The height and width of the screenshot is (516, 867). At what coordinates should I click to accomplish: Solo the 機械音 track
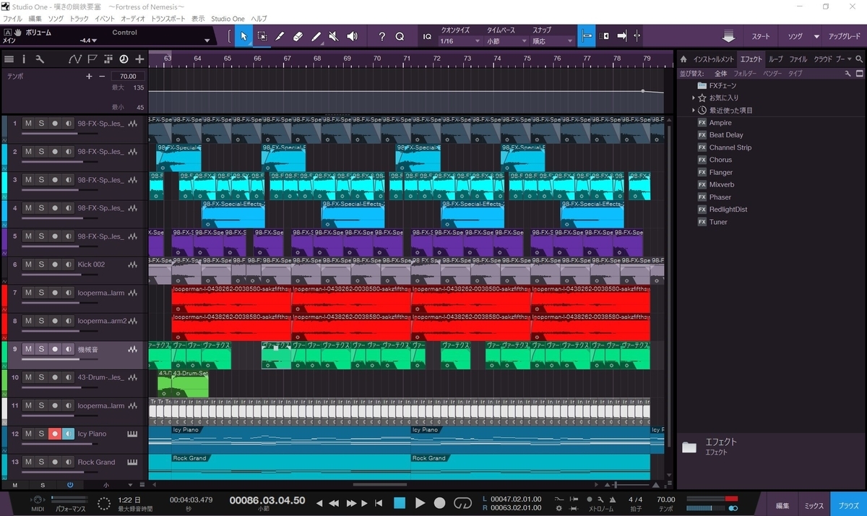[41, 349]
